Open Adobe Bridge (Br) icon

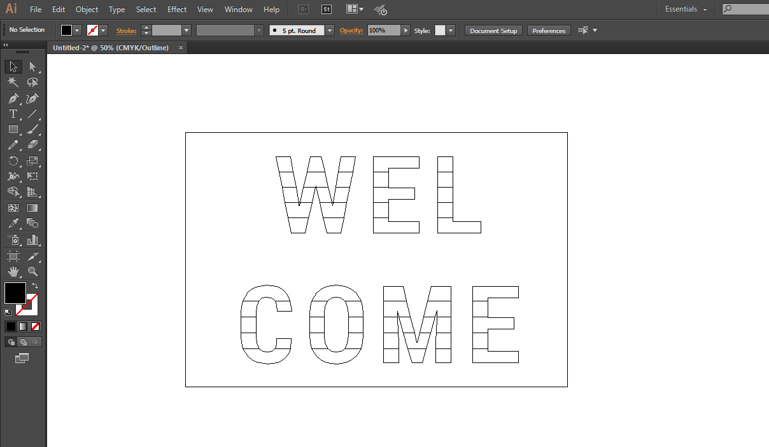click(304, 10)
